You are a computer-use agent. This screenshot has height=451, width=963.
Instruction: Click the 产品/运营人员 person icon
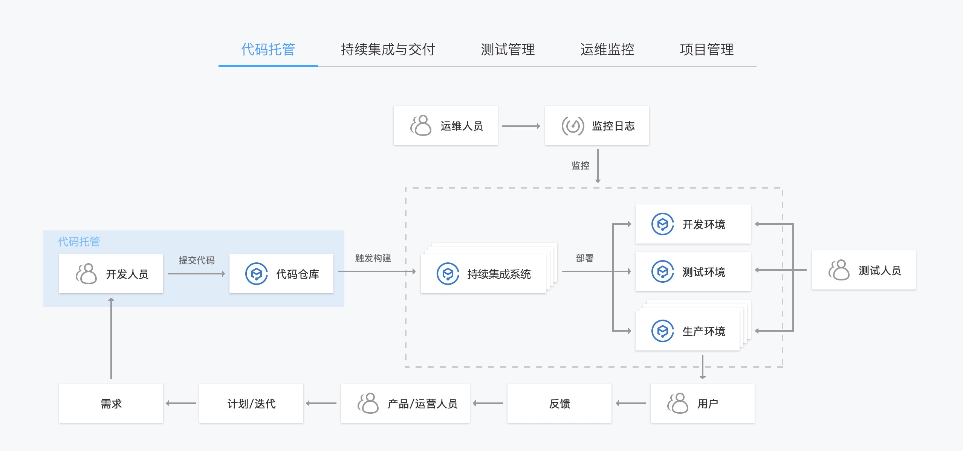(x=368, y=403)
